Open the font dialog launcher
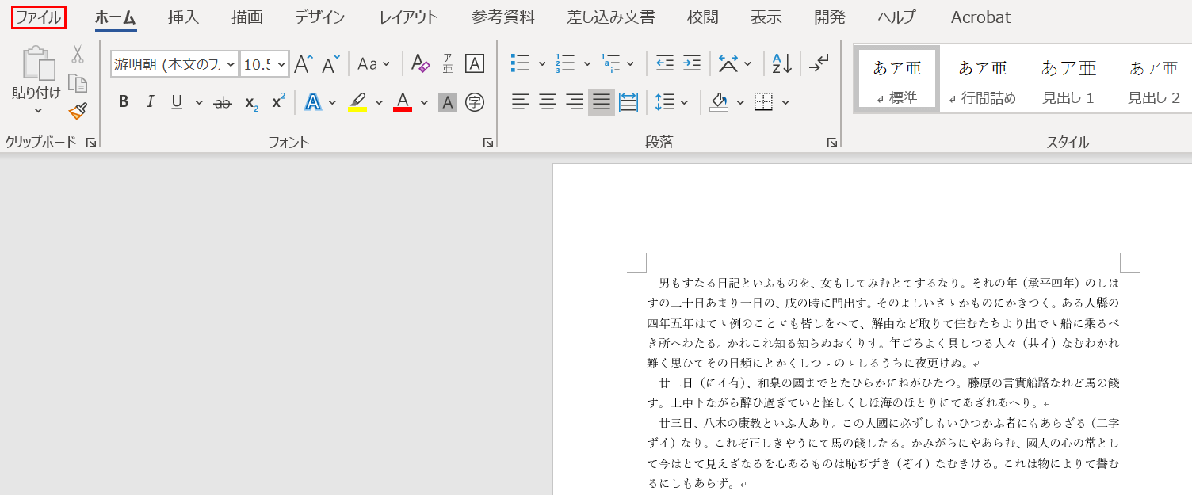 click(x=488, y=143)
